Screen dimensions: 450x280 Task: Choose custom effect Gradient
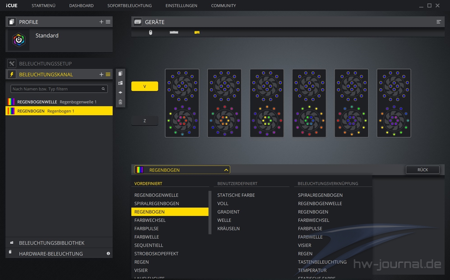pyautogui.click(x=228, y=212)
